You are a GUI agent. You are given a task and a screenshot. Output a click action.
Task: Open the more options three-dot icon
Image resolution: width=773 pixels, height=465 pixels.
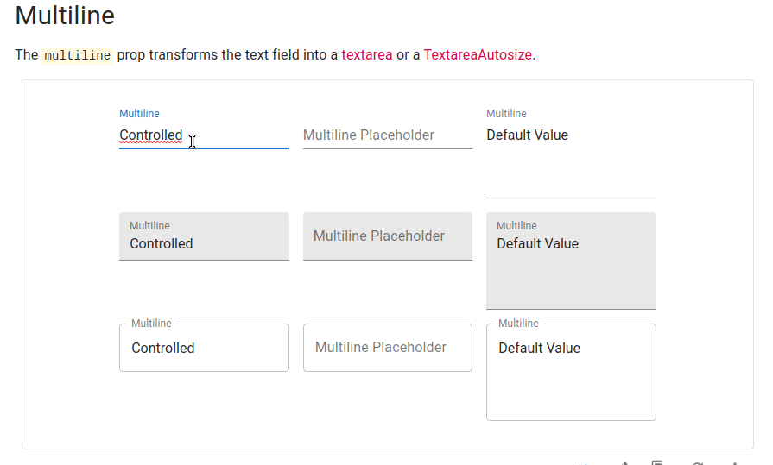click(735, 463)
